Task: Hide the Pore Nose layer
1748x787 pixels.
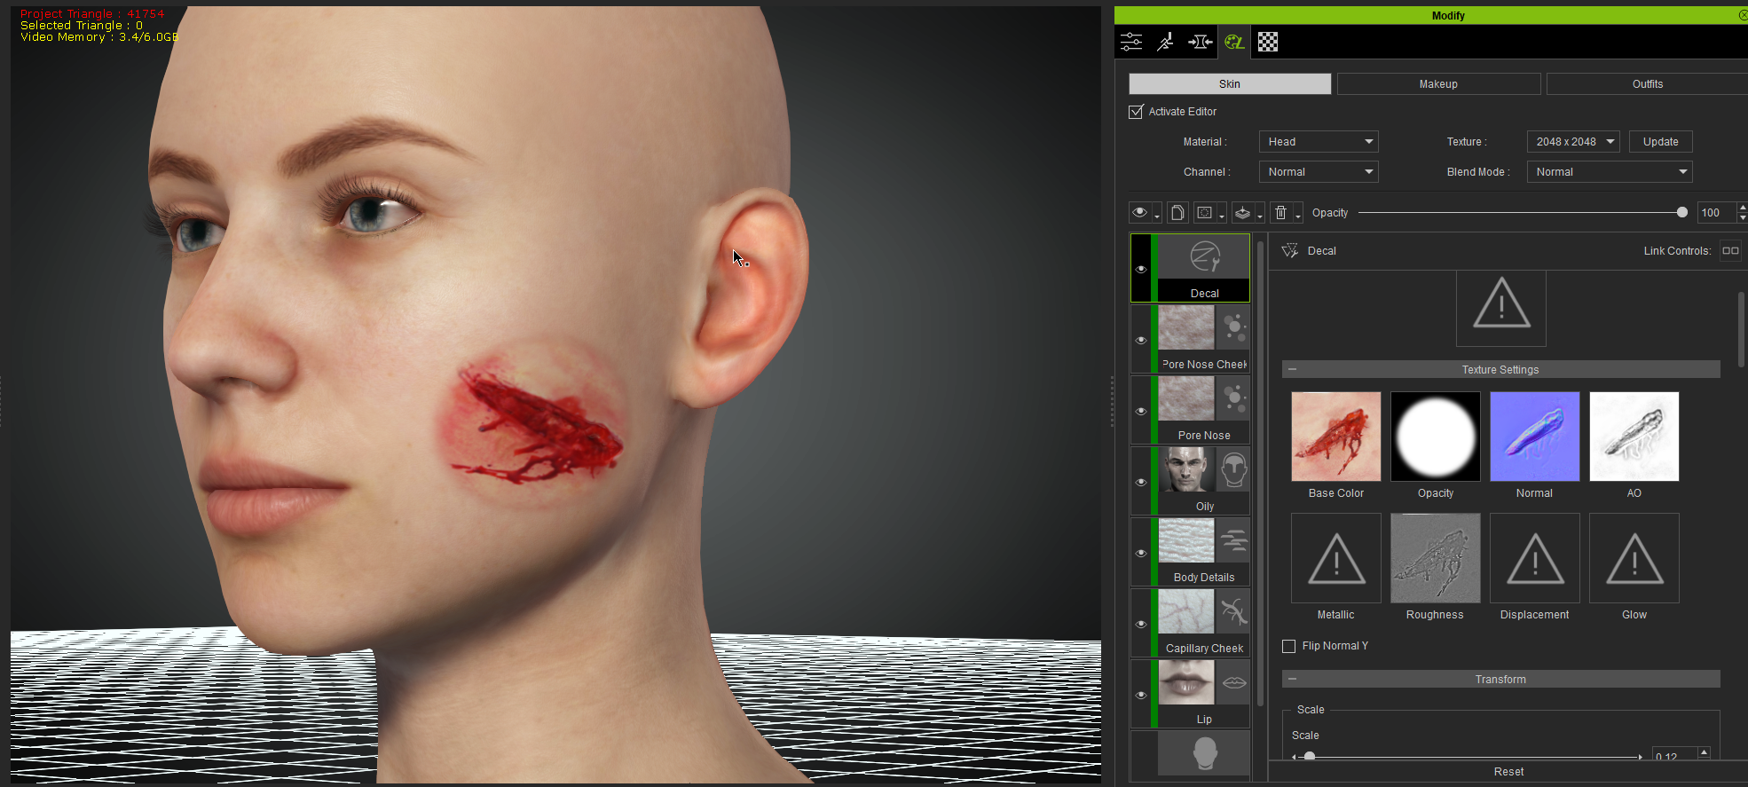Action: (x=1141, y=411)
